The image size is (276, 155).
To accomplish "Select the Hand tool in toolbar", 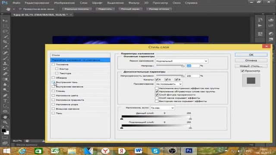I will 5,117.
